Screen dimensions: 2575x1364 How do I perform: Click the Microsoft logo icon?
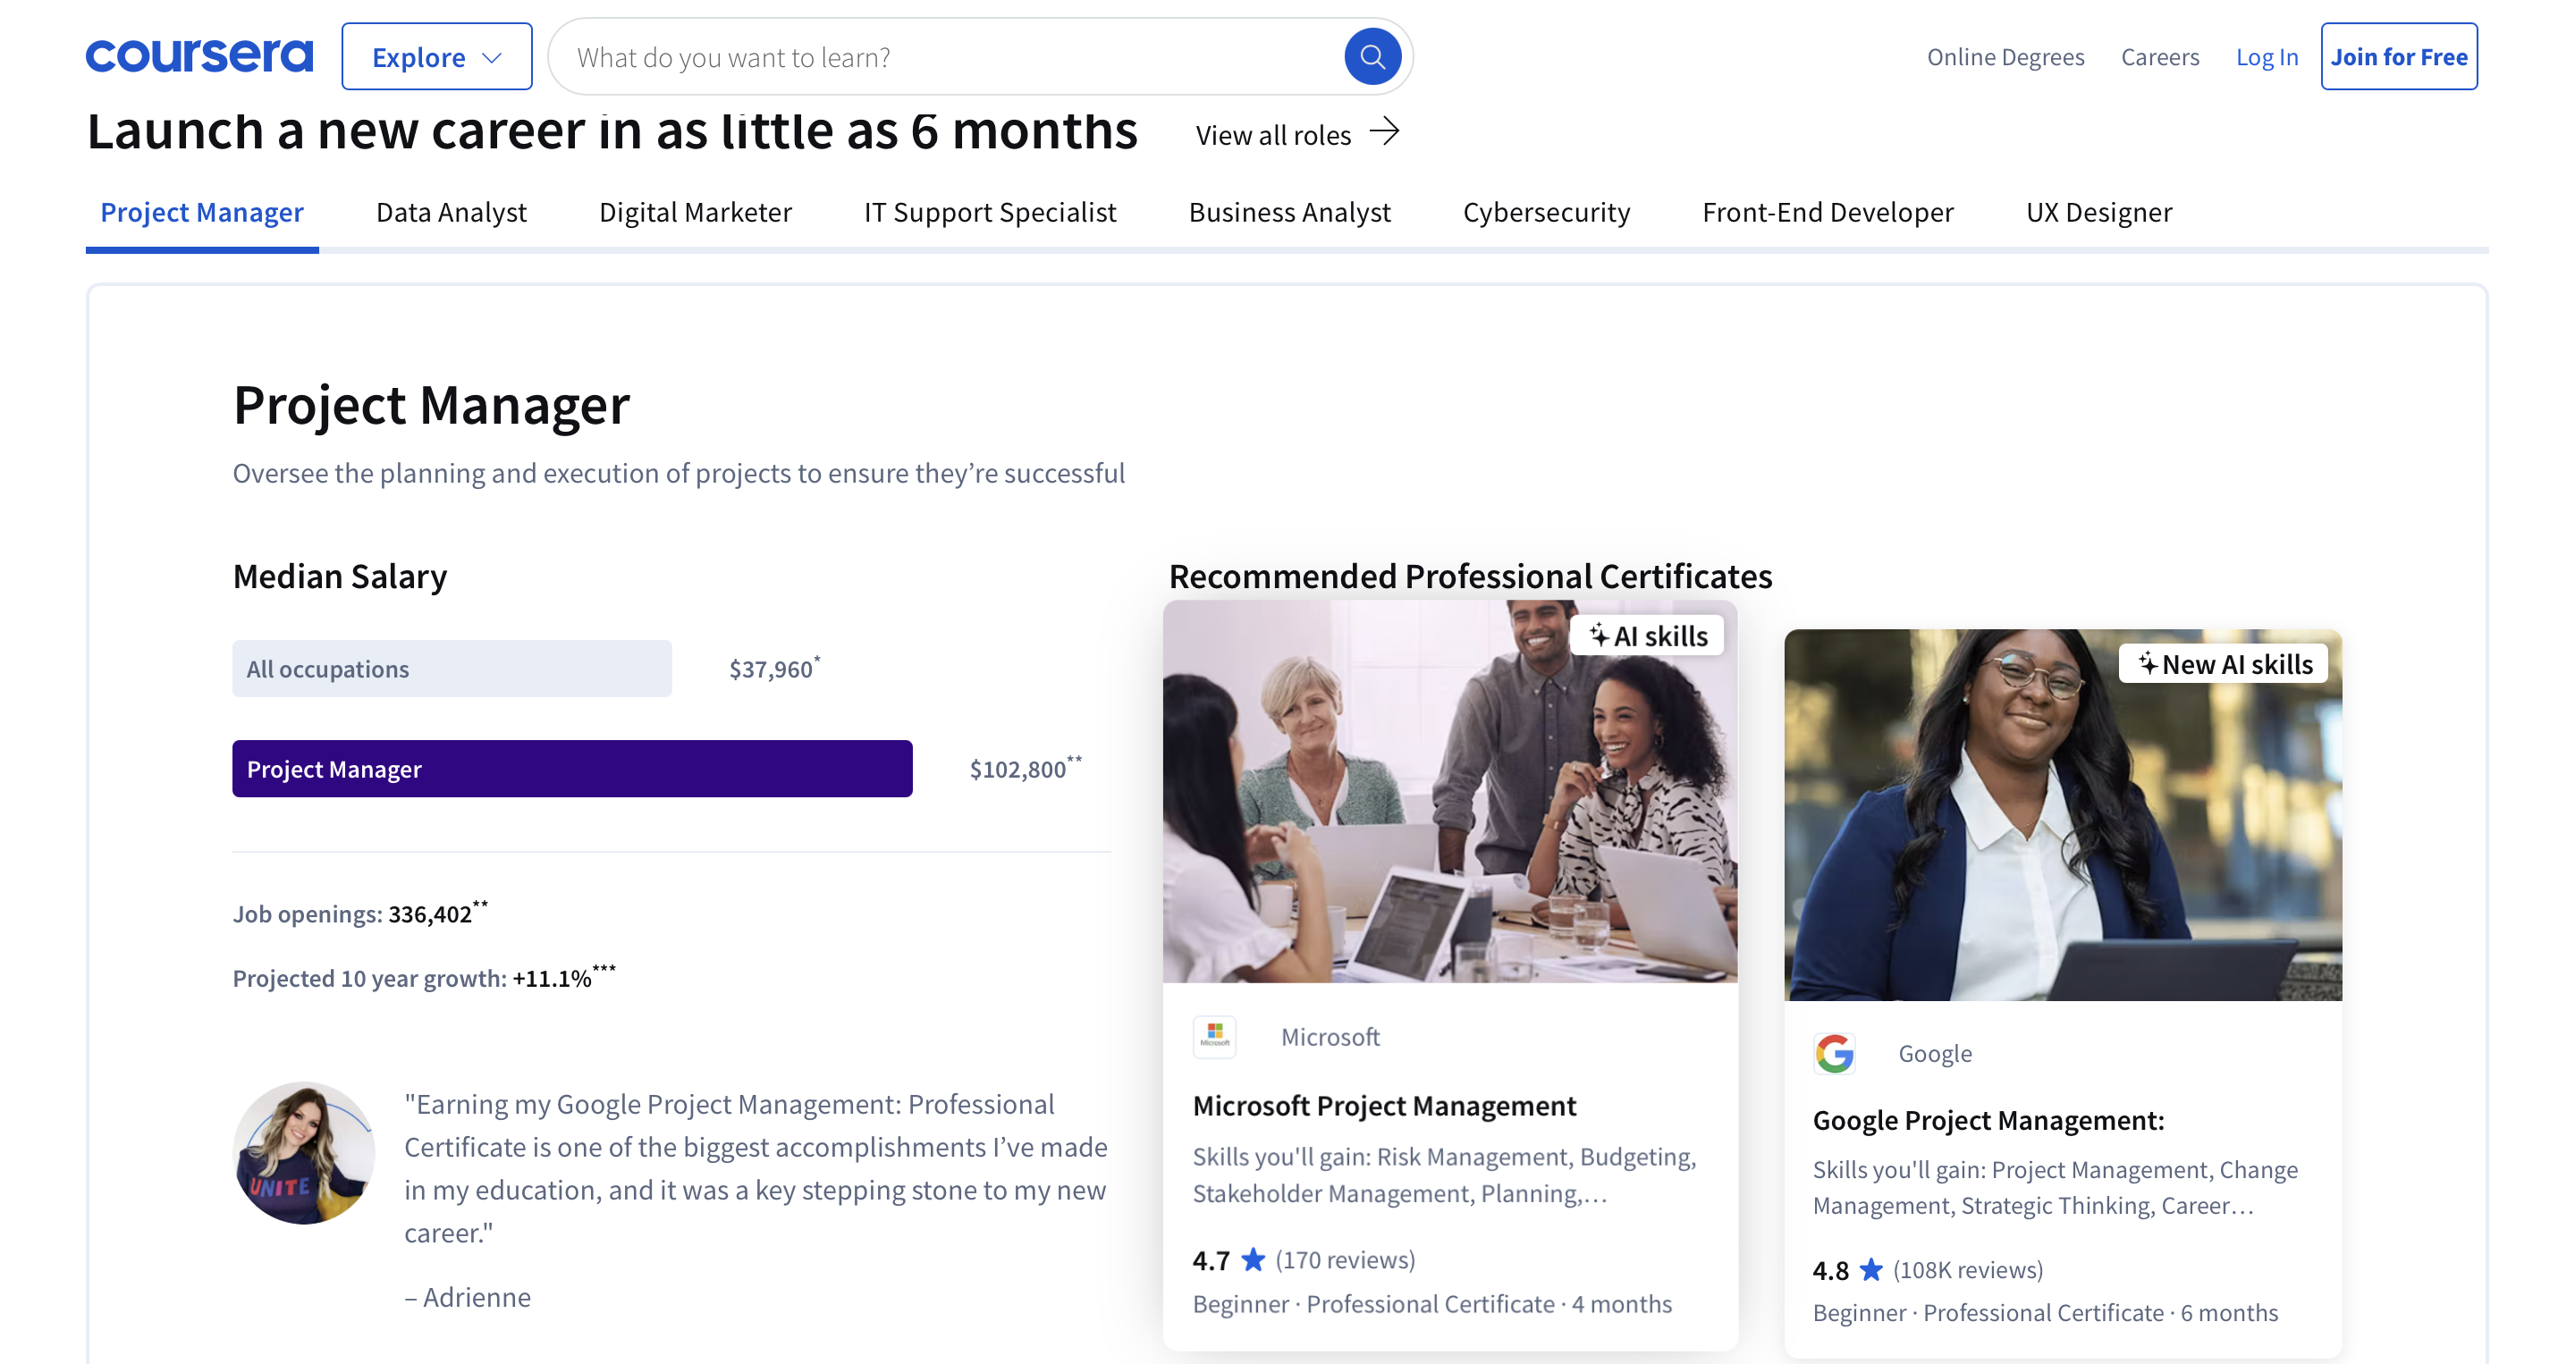coord(1214,1036)
